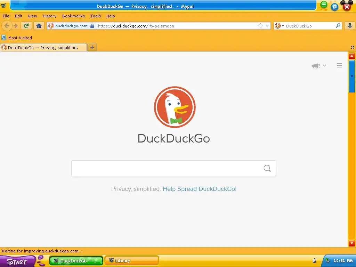356x267 pixels.
Task: Open the DuckDuckGo hamburger side menu
Action: pyautogui.click(x=339, y=65)
